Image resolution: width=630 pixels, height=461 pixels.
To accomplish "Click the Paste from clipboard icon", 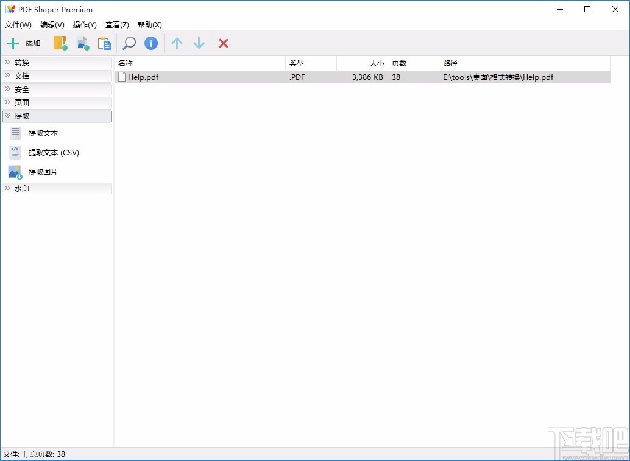I will pyautogui.click(x=104, y=43).
